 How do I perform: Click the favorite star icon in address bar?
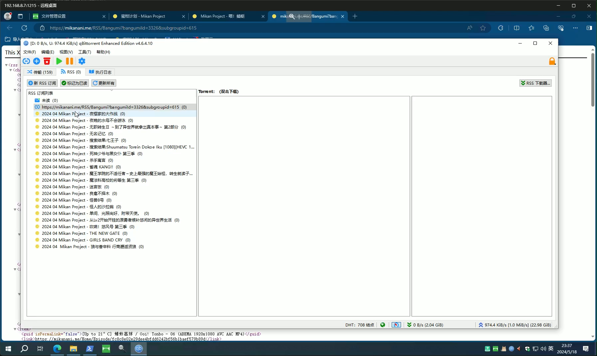pos(483,28)
